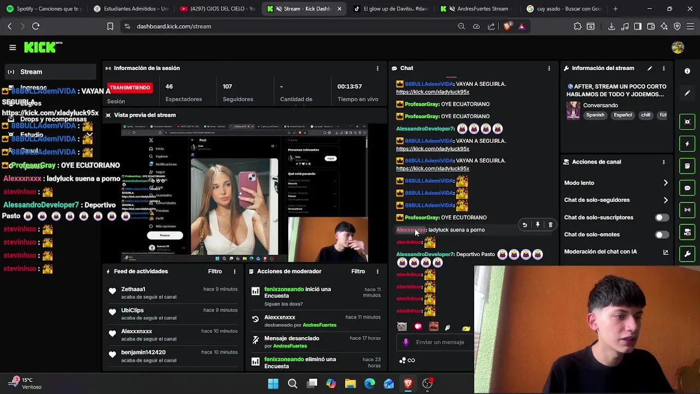
Task: Open Información del stream three-dot menu
Action: 664,68
